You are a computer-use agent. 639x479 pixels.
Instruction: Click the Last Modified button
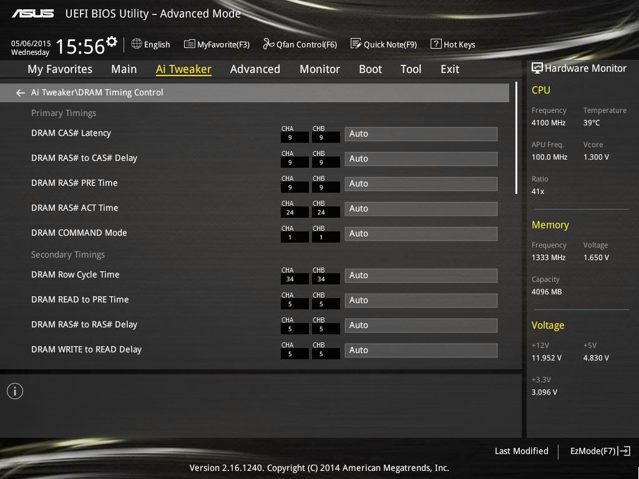point(521,451)
